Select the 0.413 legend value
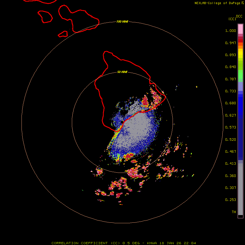 231,164
